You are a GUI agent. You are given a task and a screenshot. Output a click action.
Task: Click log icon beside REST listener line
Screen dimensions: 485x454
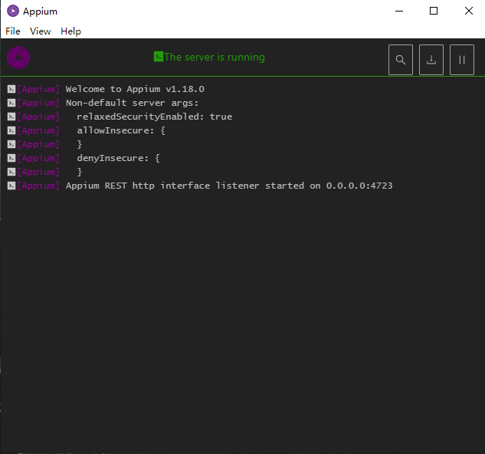[x=11, y=186]
